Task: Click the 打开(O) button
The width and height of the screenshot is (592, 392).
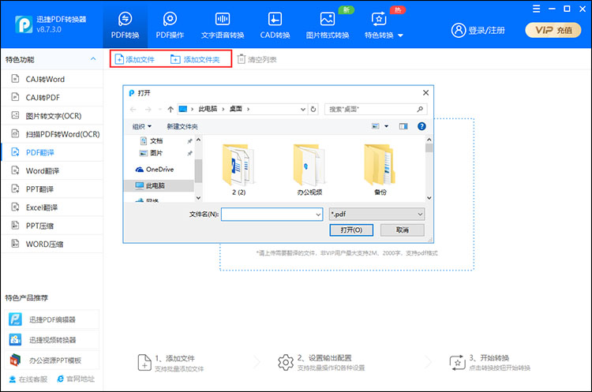Action: pyautogui.click(x=351, y=230)
